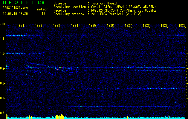Click the 1626 time marker
188x119 pixels.
110,25
